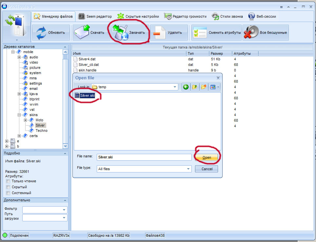Select the Techno folder in tree
The width and height of the screenshot is (316, 242).
42,131
